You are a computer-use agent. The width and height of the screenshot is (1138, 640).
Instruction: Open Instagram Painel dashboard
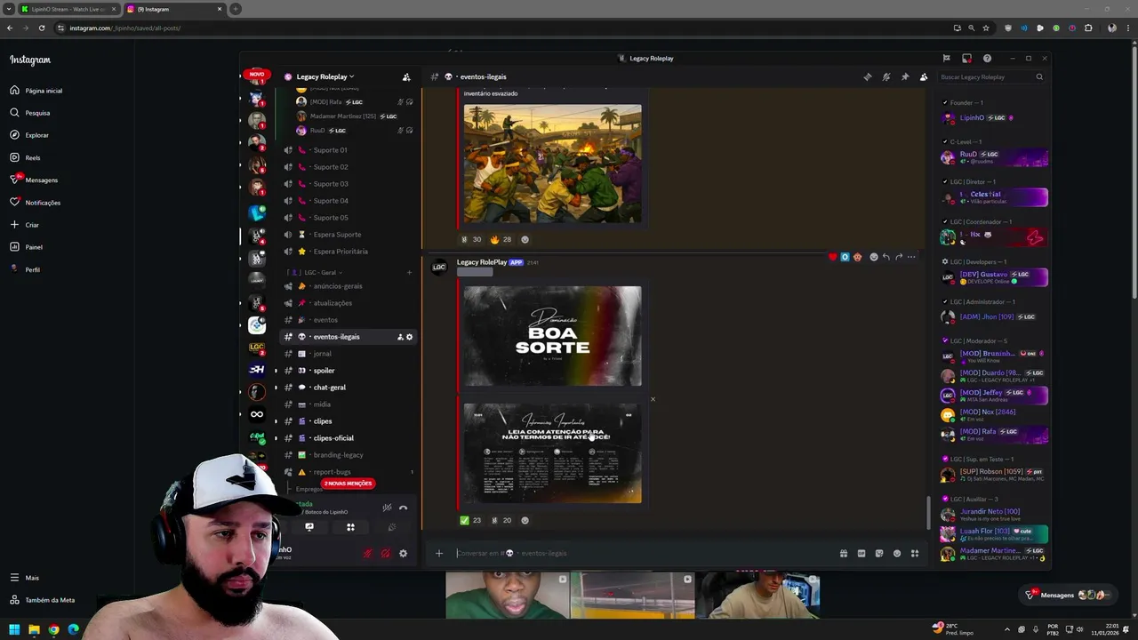pos(26,247)
